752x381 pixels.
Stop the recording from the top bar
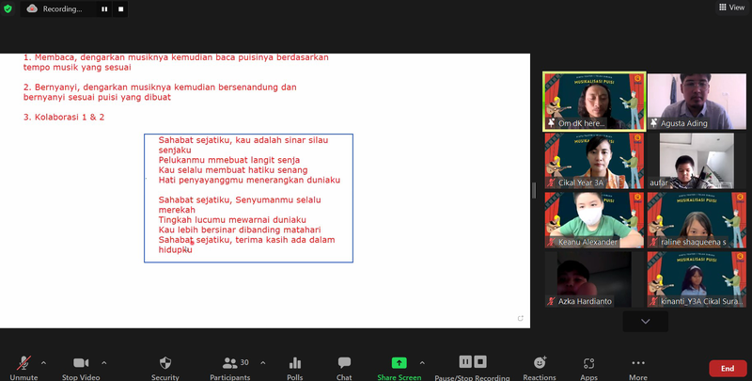point(120,8)
